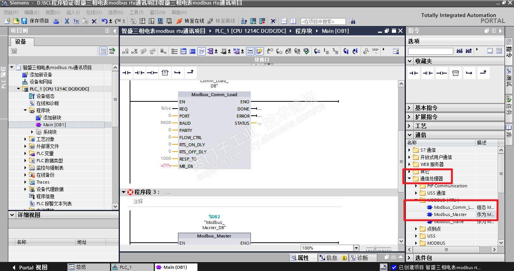The width and height of the screenshot is (514, 271).
Task: Click the 在项目中搜索 search field
Action: point(323,21)
